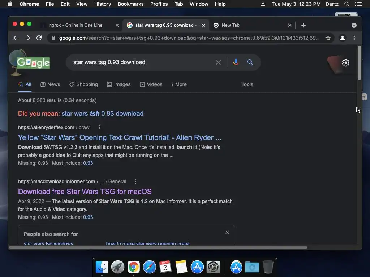This screenshot has height=277, width=370.
Task: Close the ngrok tab
Action: click(117, 25)
